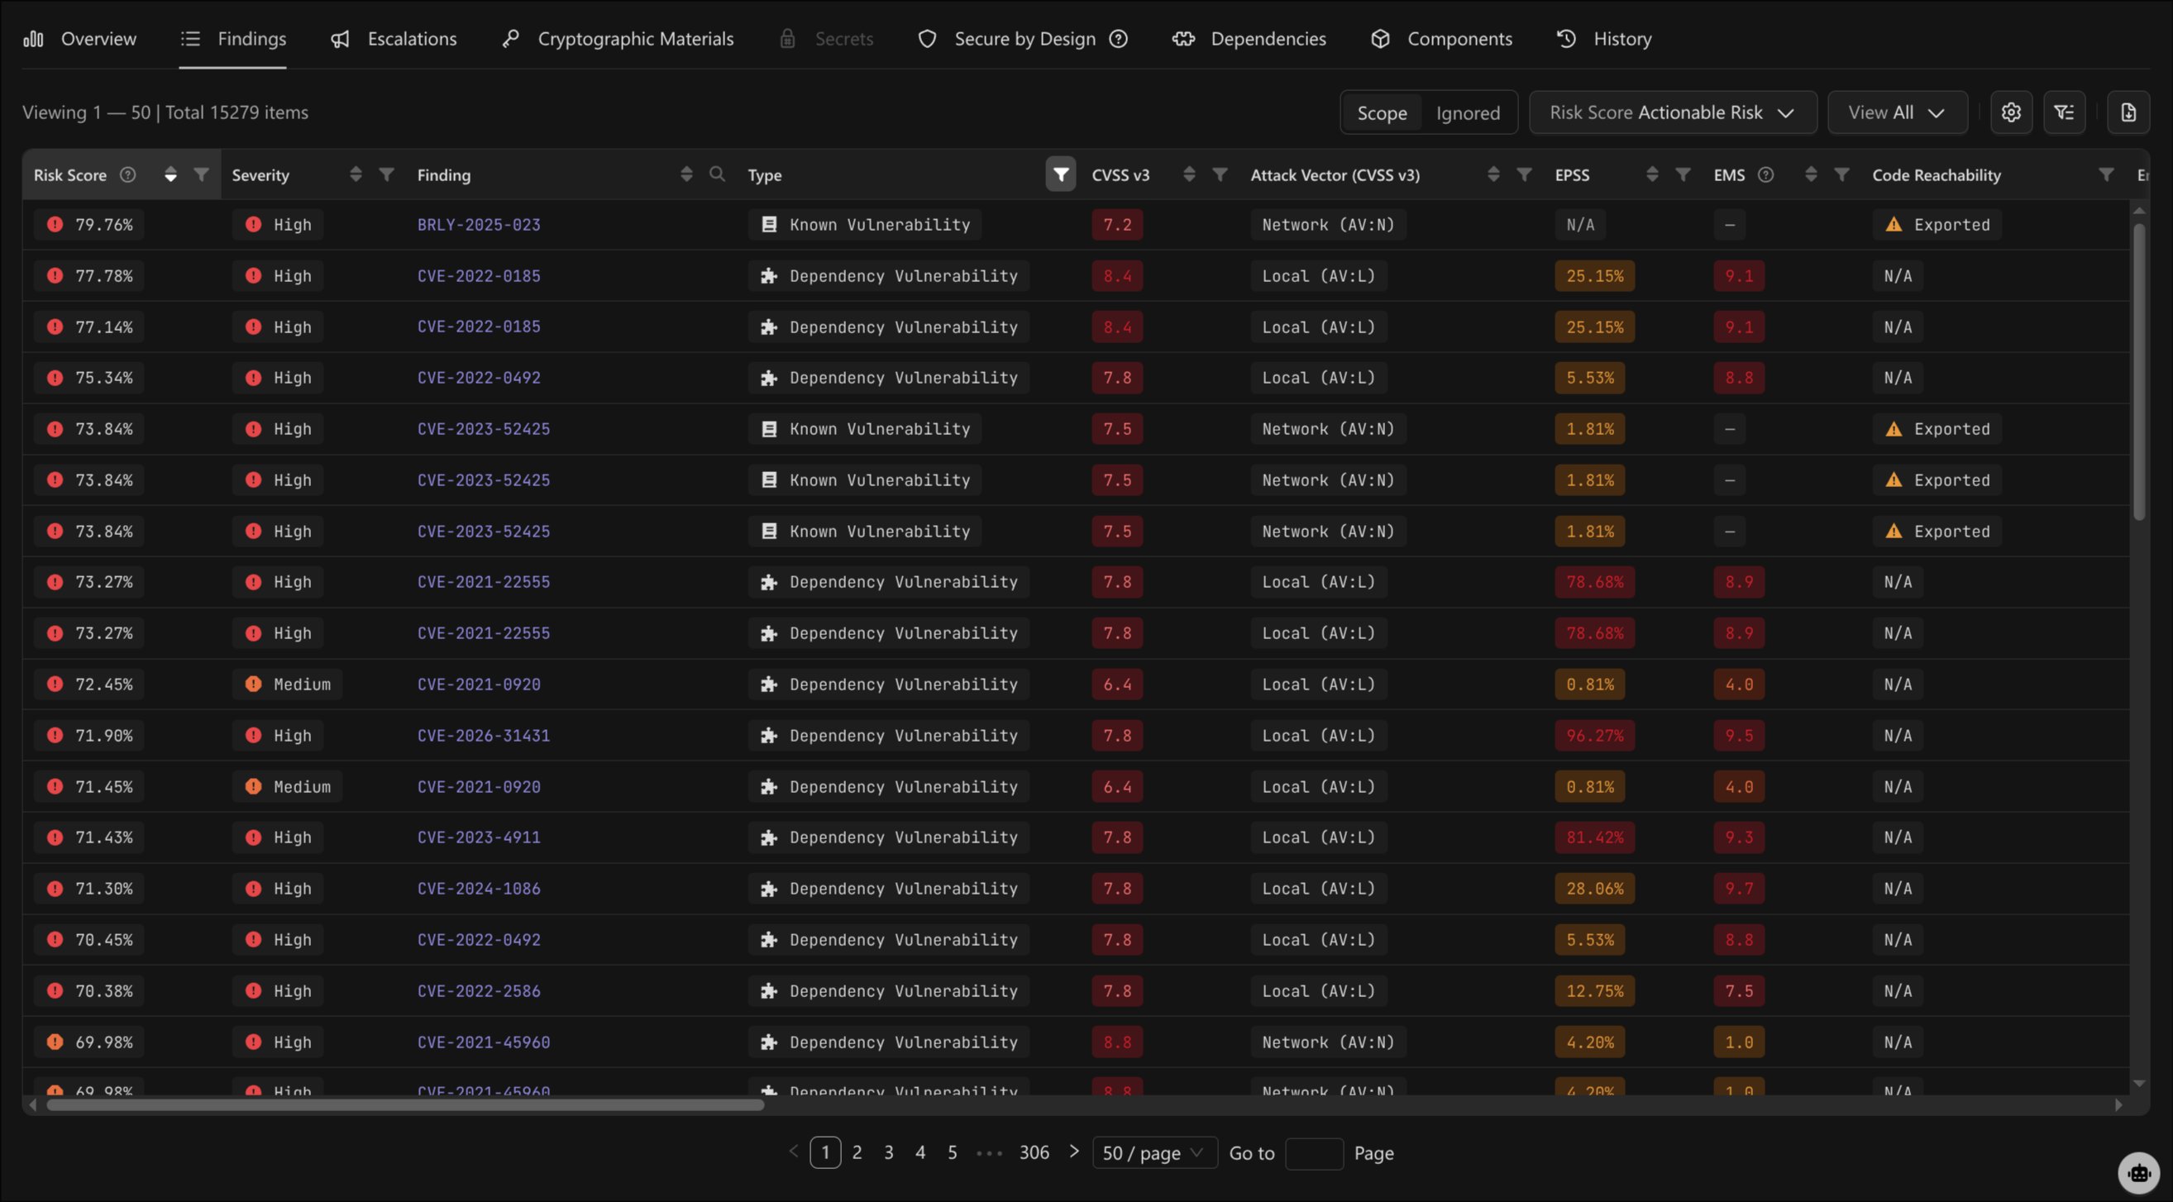Sort the Severity column
The image size is (2173, 1202).
click(x=356, y=174)
